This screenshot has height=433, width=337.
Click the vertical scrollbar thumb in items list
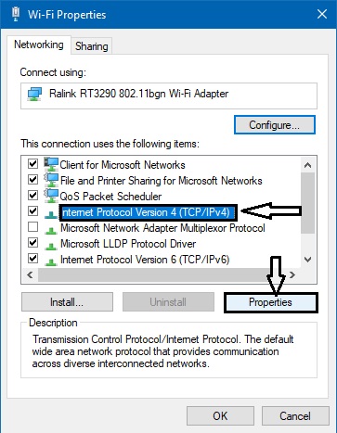coord(307,203)
